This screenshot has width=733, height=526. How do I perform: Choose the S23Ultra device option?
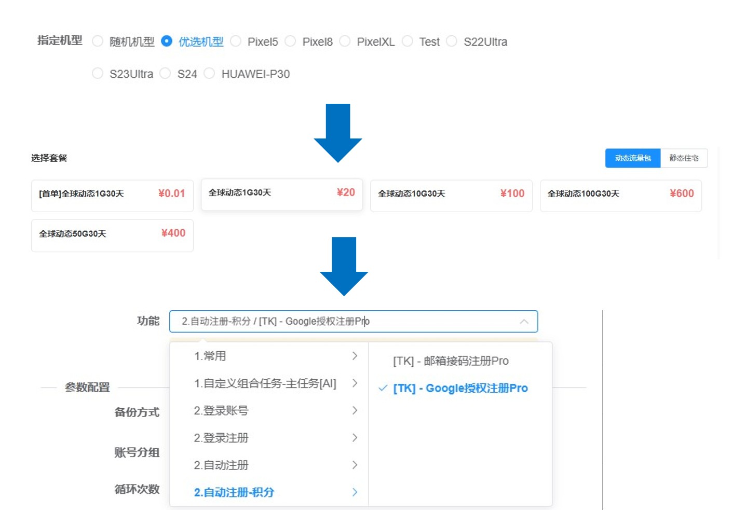(x=98, y=74)
